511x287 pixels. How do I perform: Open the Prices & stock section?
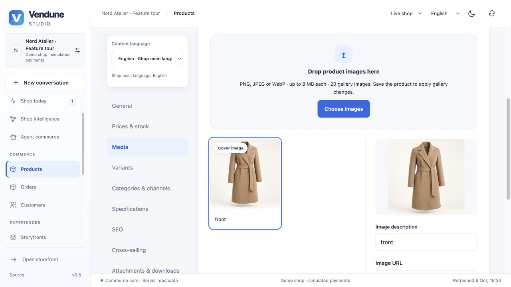pos(147,126)
